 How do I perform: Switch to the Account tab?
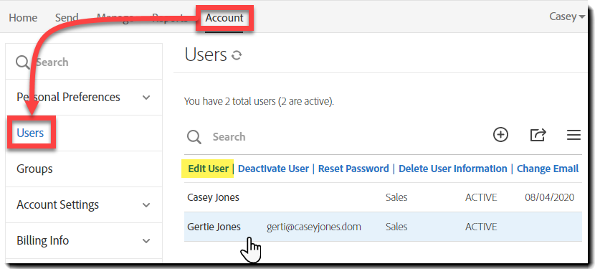coord(224,18)
